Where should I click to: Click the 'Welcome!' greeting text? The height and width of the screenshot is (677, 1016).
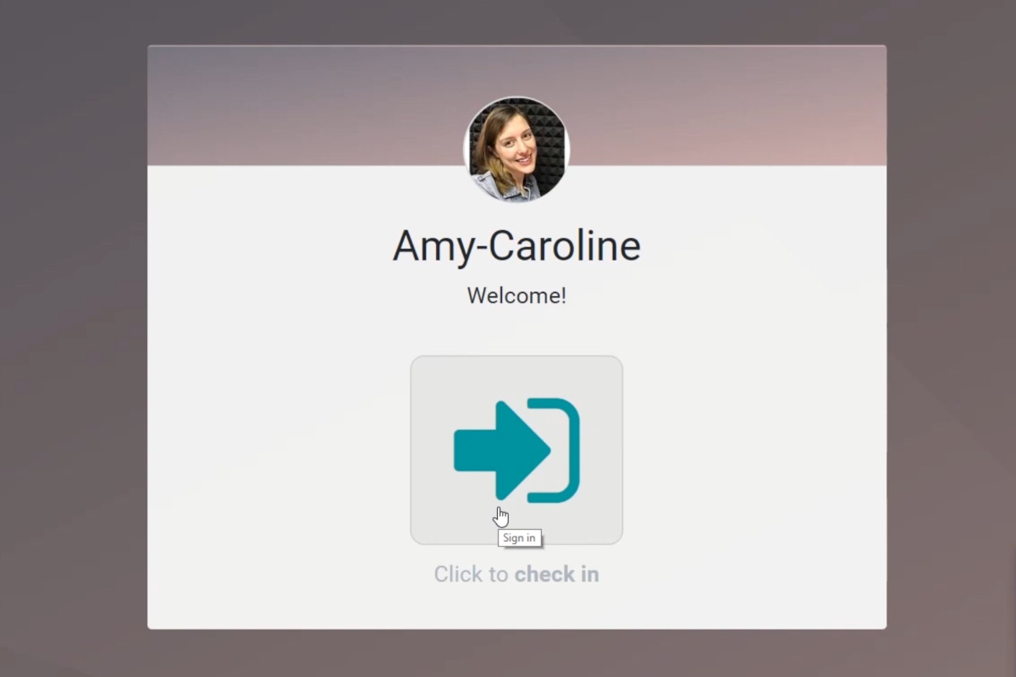(516, 295)
